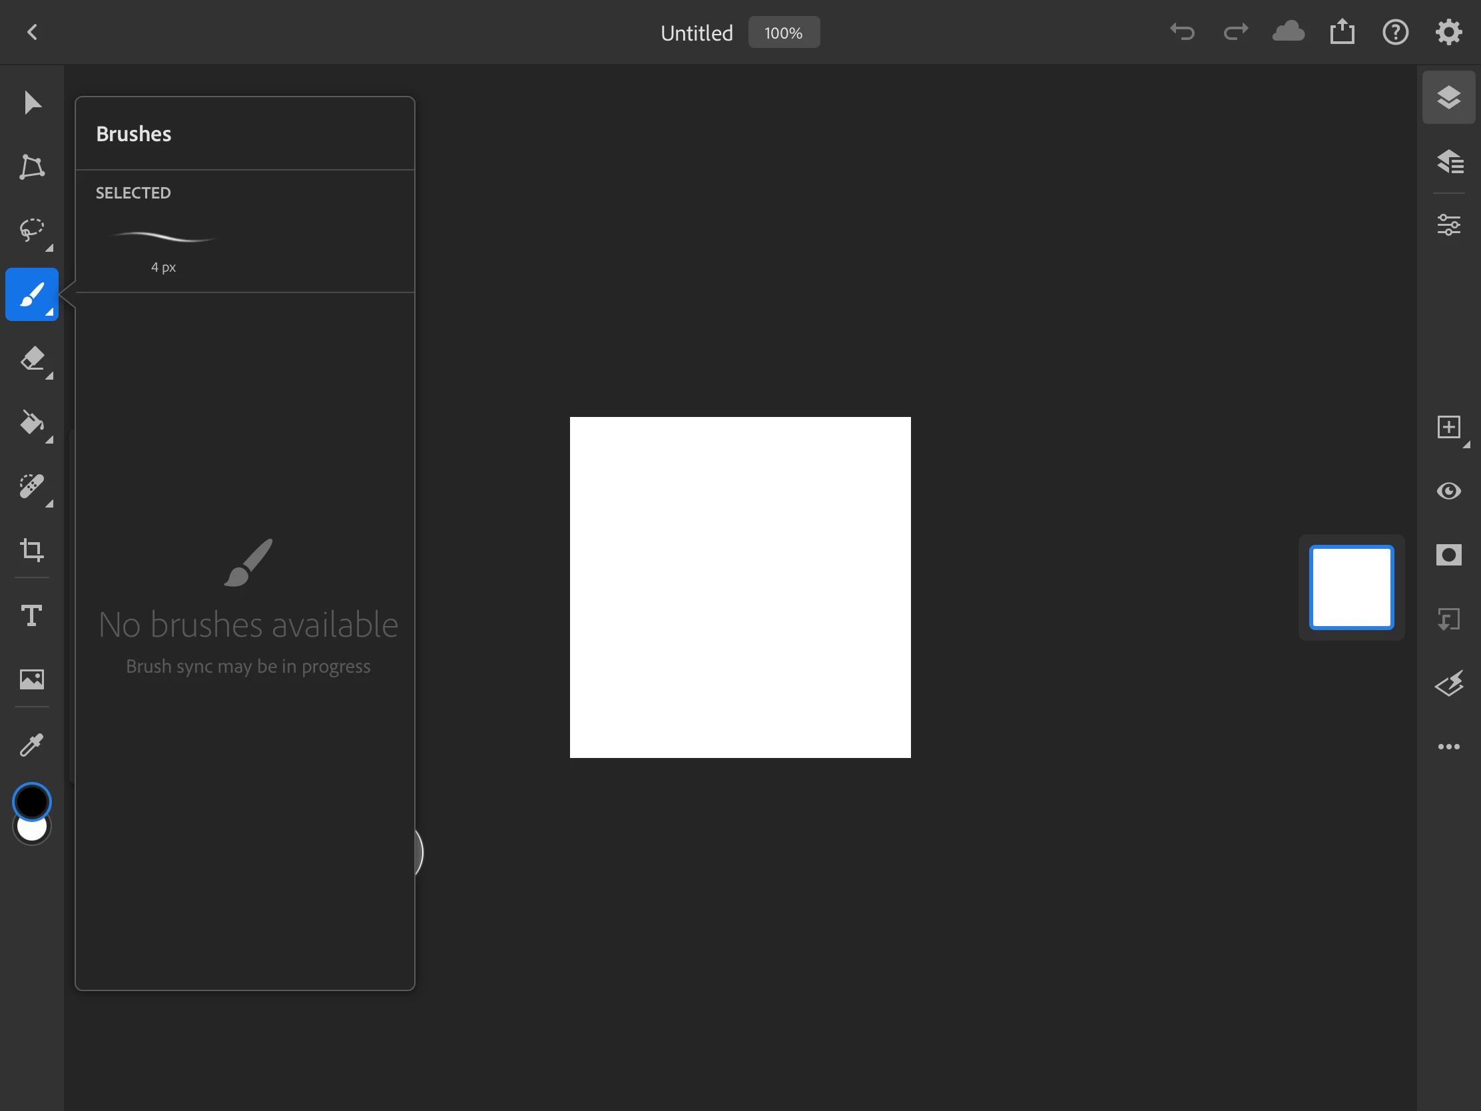Screen dimensions: 1481x1111
Task: Open the Place Photo tool
Action: 31,679
